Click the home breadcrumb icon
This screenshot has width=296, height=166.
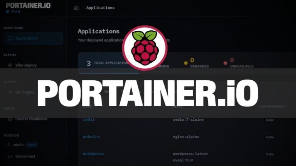76,8
